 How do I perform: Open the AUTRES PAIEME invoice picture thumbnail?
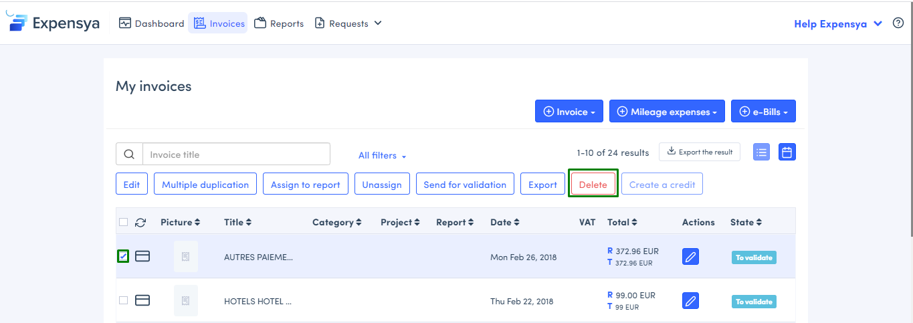185,257
